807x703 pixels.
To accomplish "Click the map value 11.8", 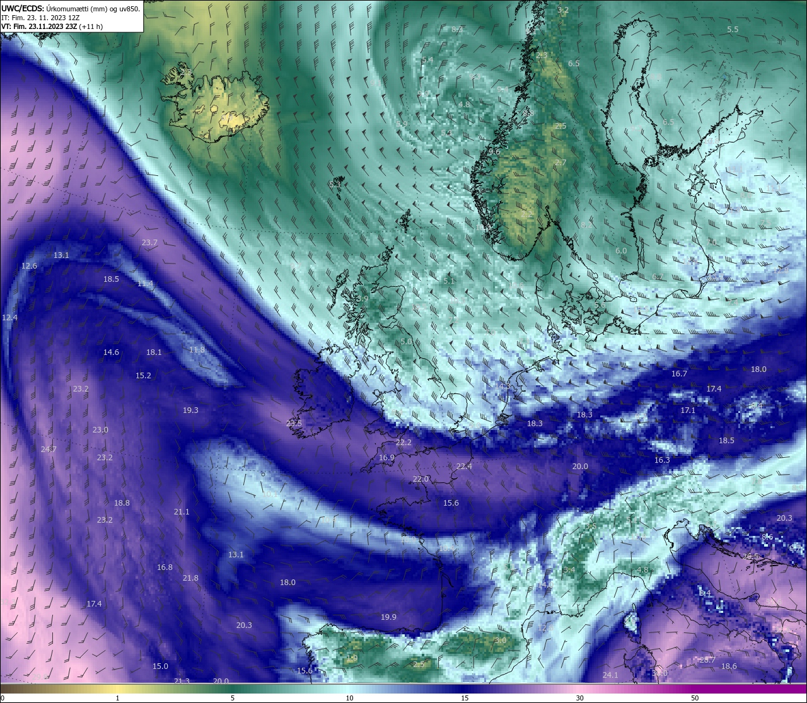I will (197, 349).
